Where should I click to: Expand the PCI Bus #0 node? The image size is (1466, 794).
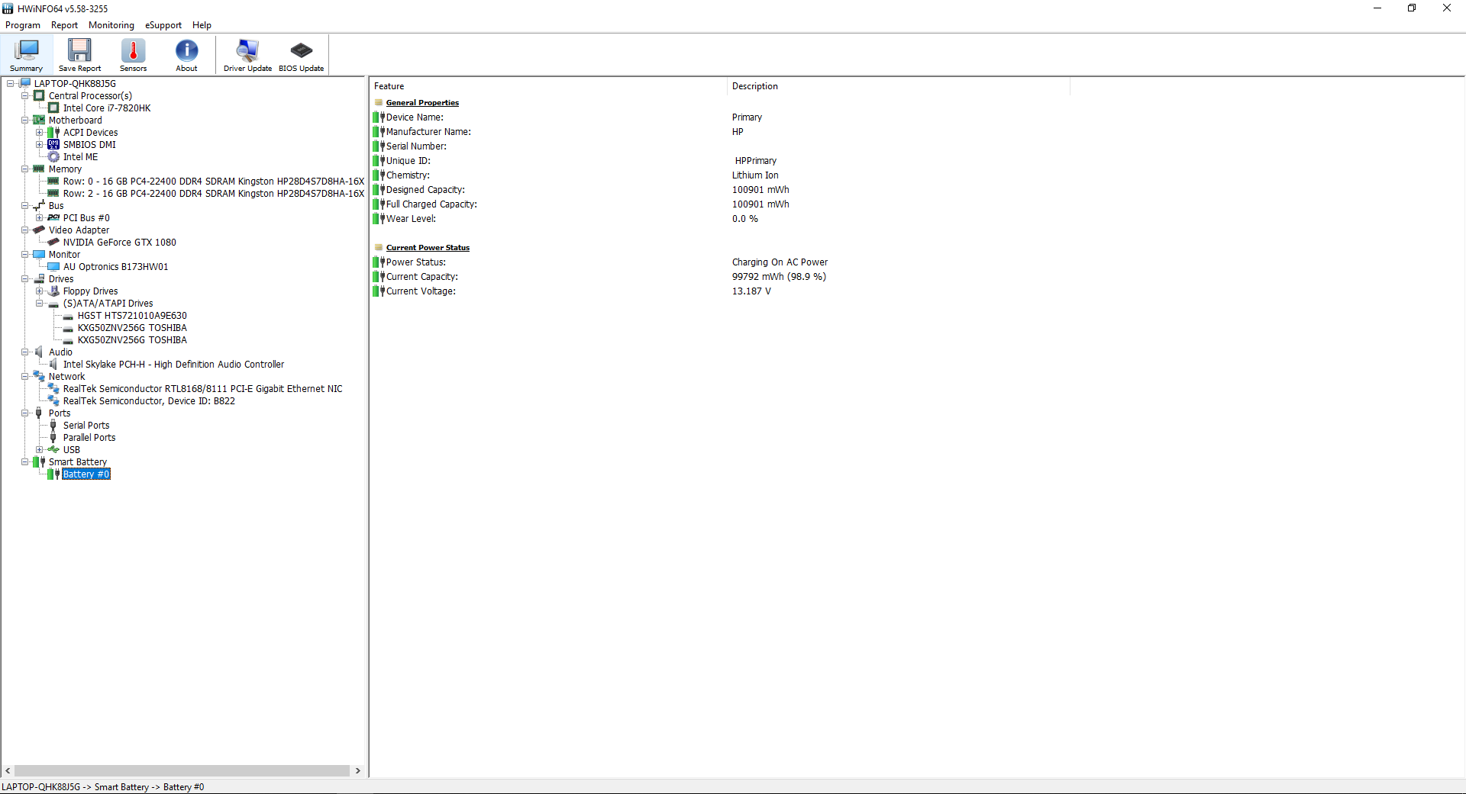point(40,218)
